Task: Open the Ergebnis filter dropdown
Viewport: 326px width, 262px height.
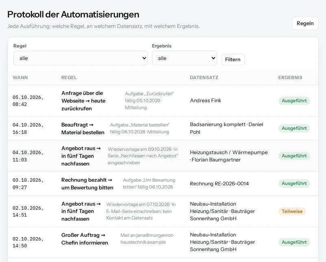Action: [185, 58]
